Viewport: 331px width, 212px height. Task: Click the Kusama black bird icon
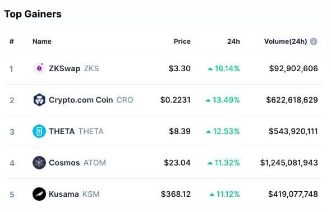coord(39,194)
